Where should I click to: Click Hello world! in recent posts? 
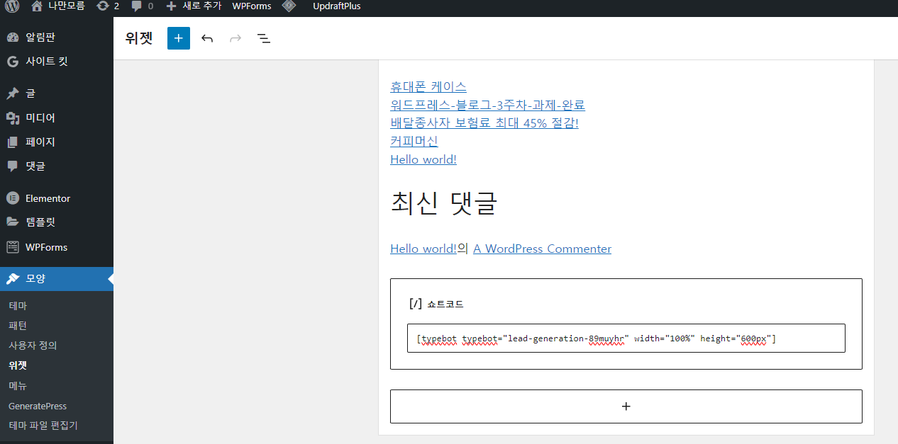tap(423, 159)
